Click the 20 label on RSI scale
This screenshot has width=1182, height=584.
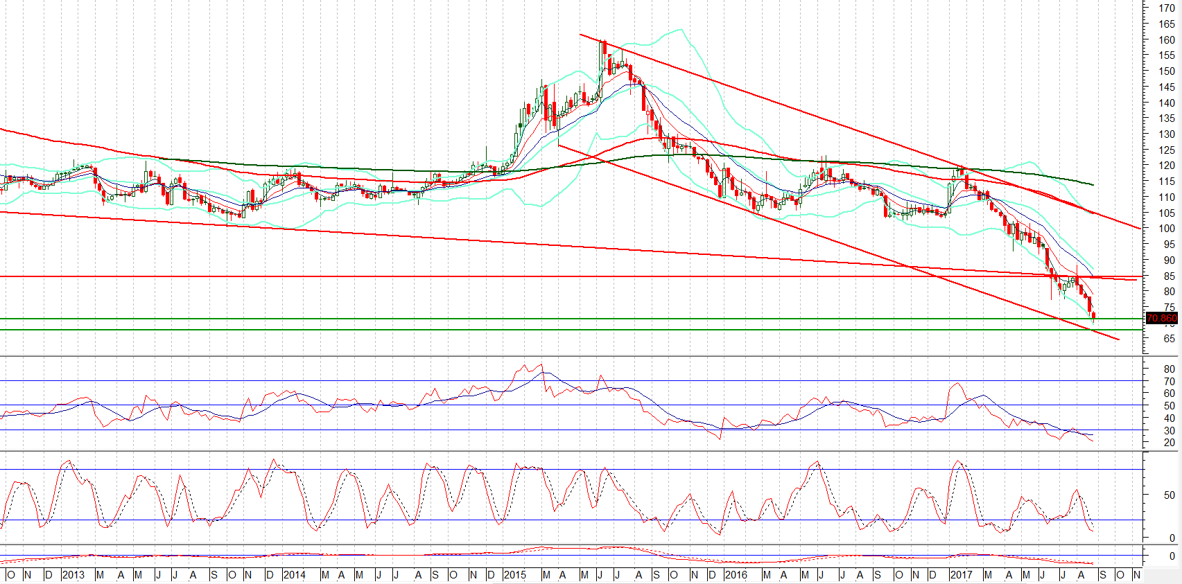coord(1170,443)
